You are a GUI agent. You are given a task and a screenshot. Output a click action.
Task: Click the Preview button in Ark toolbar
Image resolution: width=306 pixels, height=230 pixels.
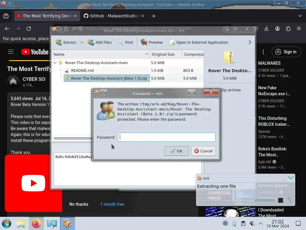point(152,42)
